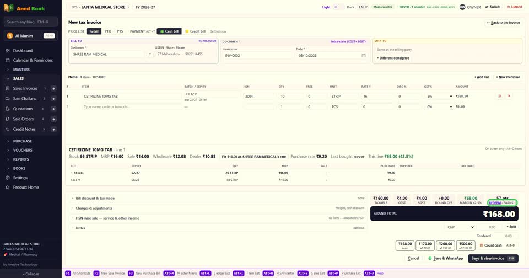This screenshot has width=529, height=278.
Task: Click the Sales Invoices document icon
Action: 7,88
